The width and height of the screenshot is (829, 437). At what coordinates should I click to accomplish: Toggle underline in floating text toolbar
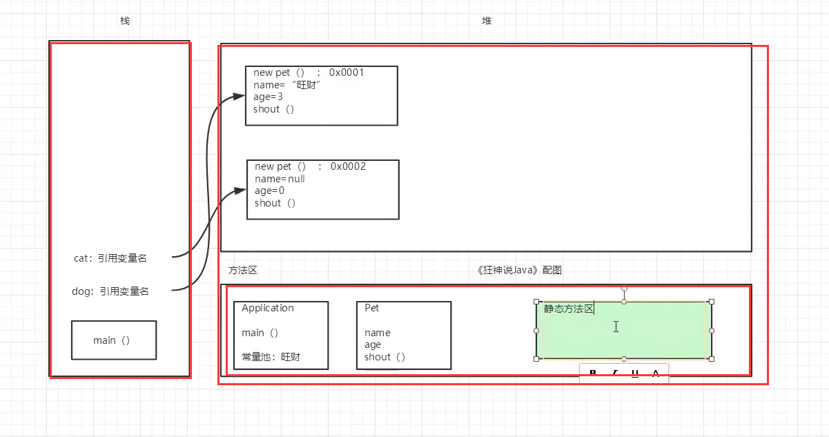point(635,373)
